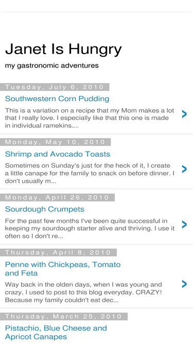Click the Monday, April 26, 2010 date header
The width and height of the screenshot is (193, 344).
pyautogui.click(x=57, y=197)
